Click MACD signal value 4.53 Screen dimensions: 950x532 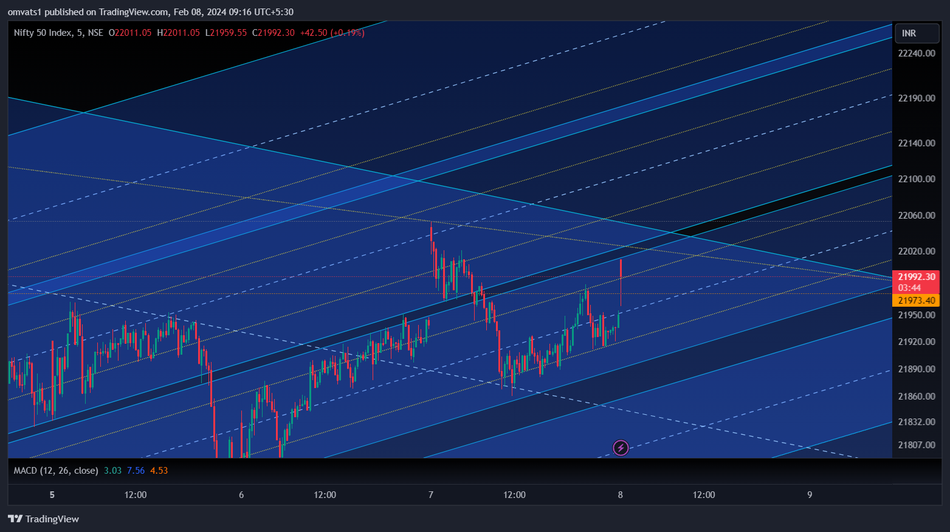pos(159,471)
